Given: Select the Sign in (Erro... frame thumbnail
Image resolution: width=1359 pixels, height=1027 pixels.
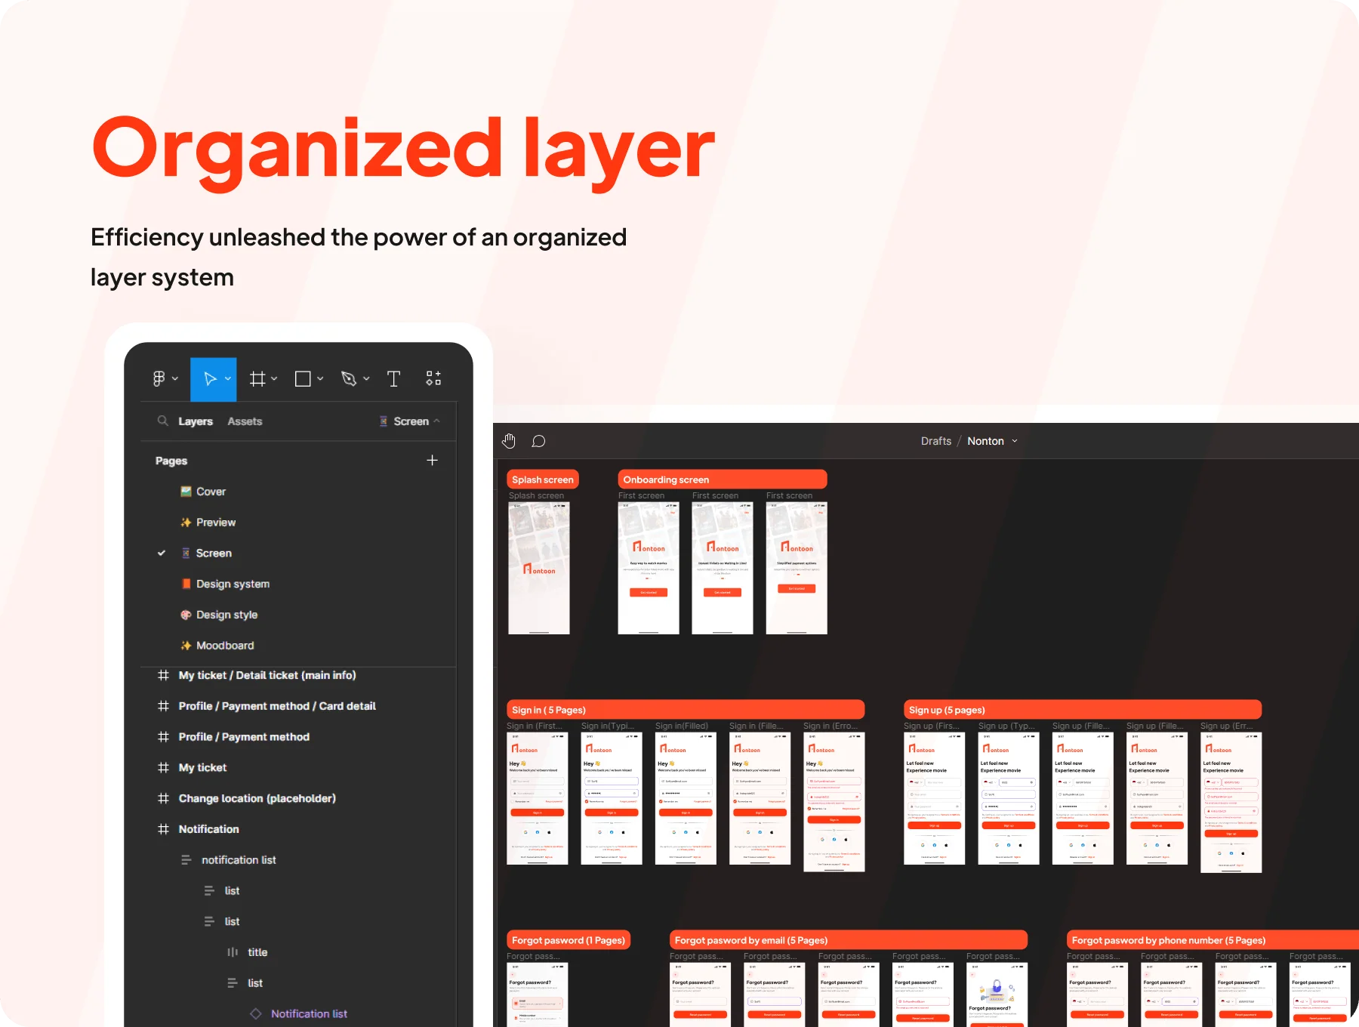Looking at the screenshot, I should [x=834, y=802].
